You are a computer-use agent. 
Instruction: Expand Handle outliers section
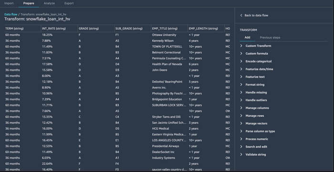pos(253,100)
